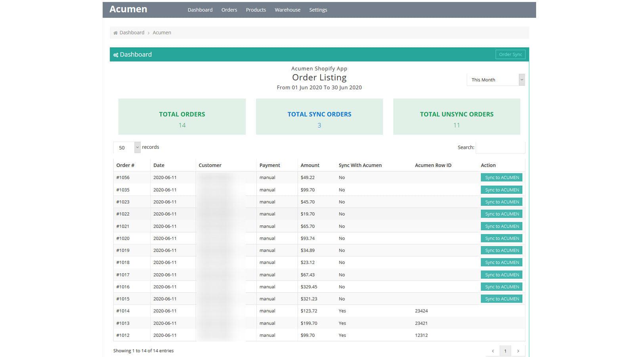
Task: Sort the table by the Amount column
Action: pyautogui.click(x=310, y=165)
